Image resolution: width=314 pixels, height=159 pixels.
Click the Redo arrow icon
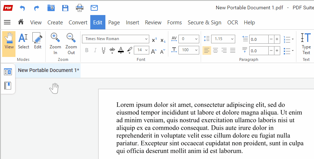(x=37, y=8)
